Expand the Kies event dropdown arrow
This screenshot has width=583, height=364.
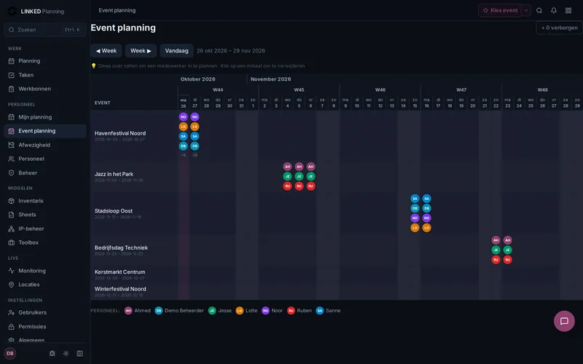[x=525, y=10]
